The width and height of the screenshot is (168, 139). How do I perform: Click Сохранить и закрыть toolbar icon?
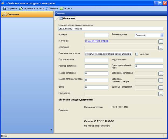[20, 8]
